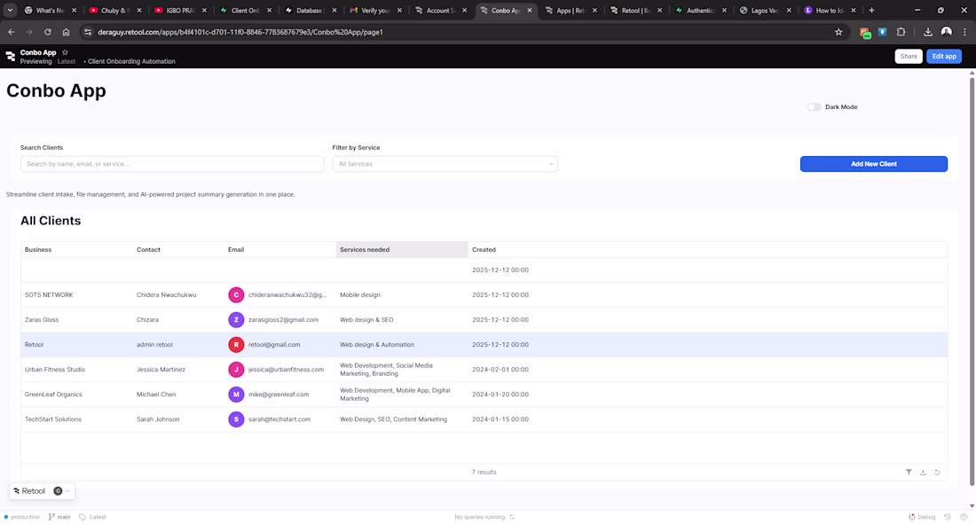Click the Search Clients input field
This screenshot has height=524, width=976.
[172, 164]
